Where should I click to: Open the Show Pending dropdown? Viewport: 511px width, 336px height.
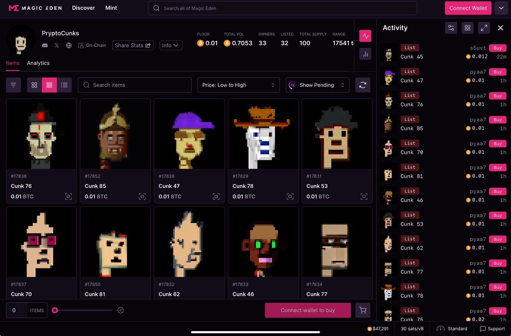click(317, 85)
